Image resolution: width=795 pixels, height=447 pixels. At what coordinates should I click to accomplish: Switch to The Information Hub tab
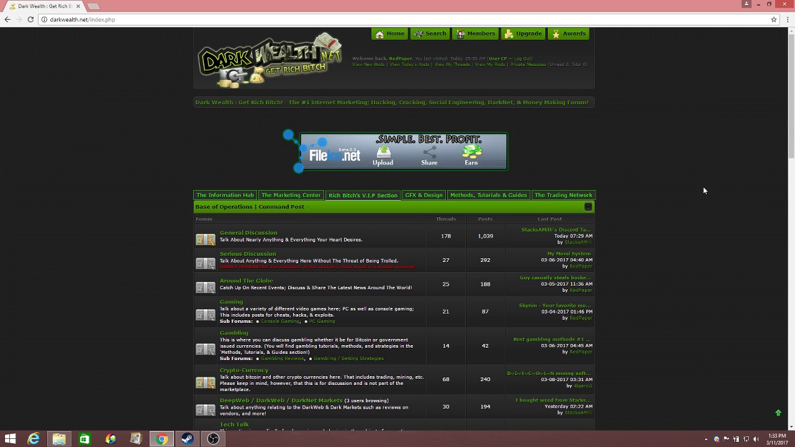225,195
